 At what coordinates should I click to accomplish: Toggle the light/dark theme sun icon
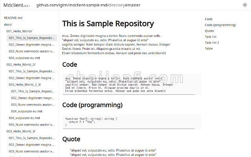245,5
